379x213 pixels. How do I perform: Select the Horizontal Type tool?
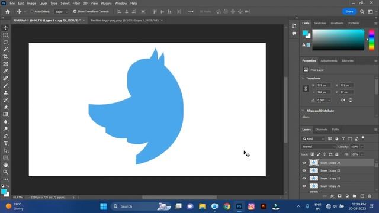(5, 143)
